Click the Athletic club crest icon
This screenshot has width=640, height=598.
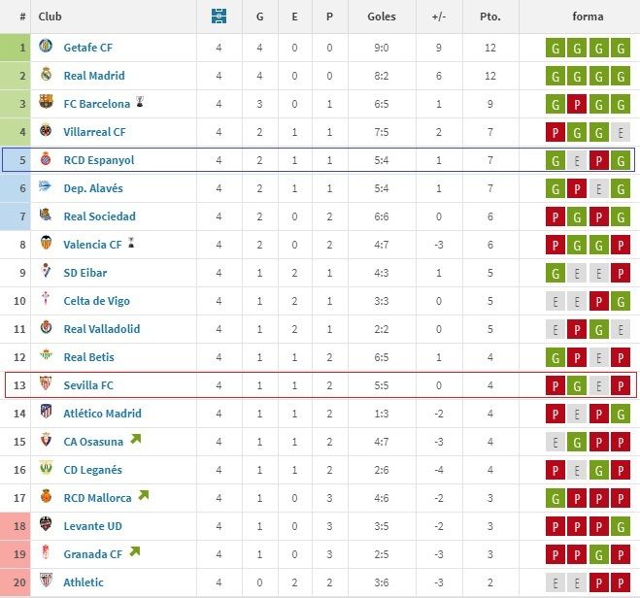click(x=46, y=582)
